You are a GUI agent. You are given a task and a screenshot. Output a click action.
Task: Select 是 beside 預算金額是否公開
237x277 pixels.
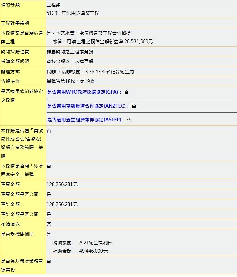point(49,194)
